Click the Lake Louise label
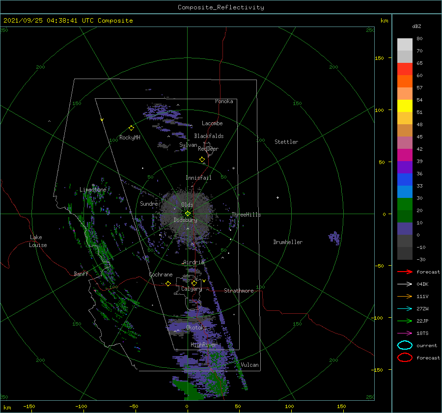The image size is (442, 413). [x=38, y=241]
